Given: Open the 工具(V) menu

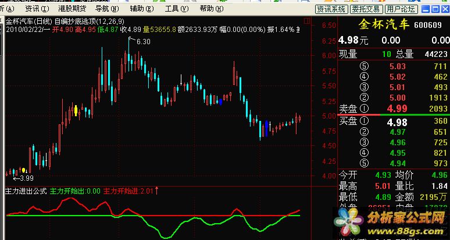Looking at the screenshot, I should coord(177,9).
